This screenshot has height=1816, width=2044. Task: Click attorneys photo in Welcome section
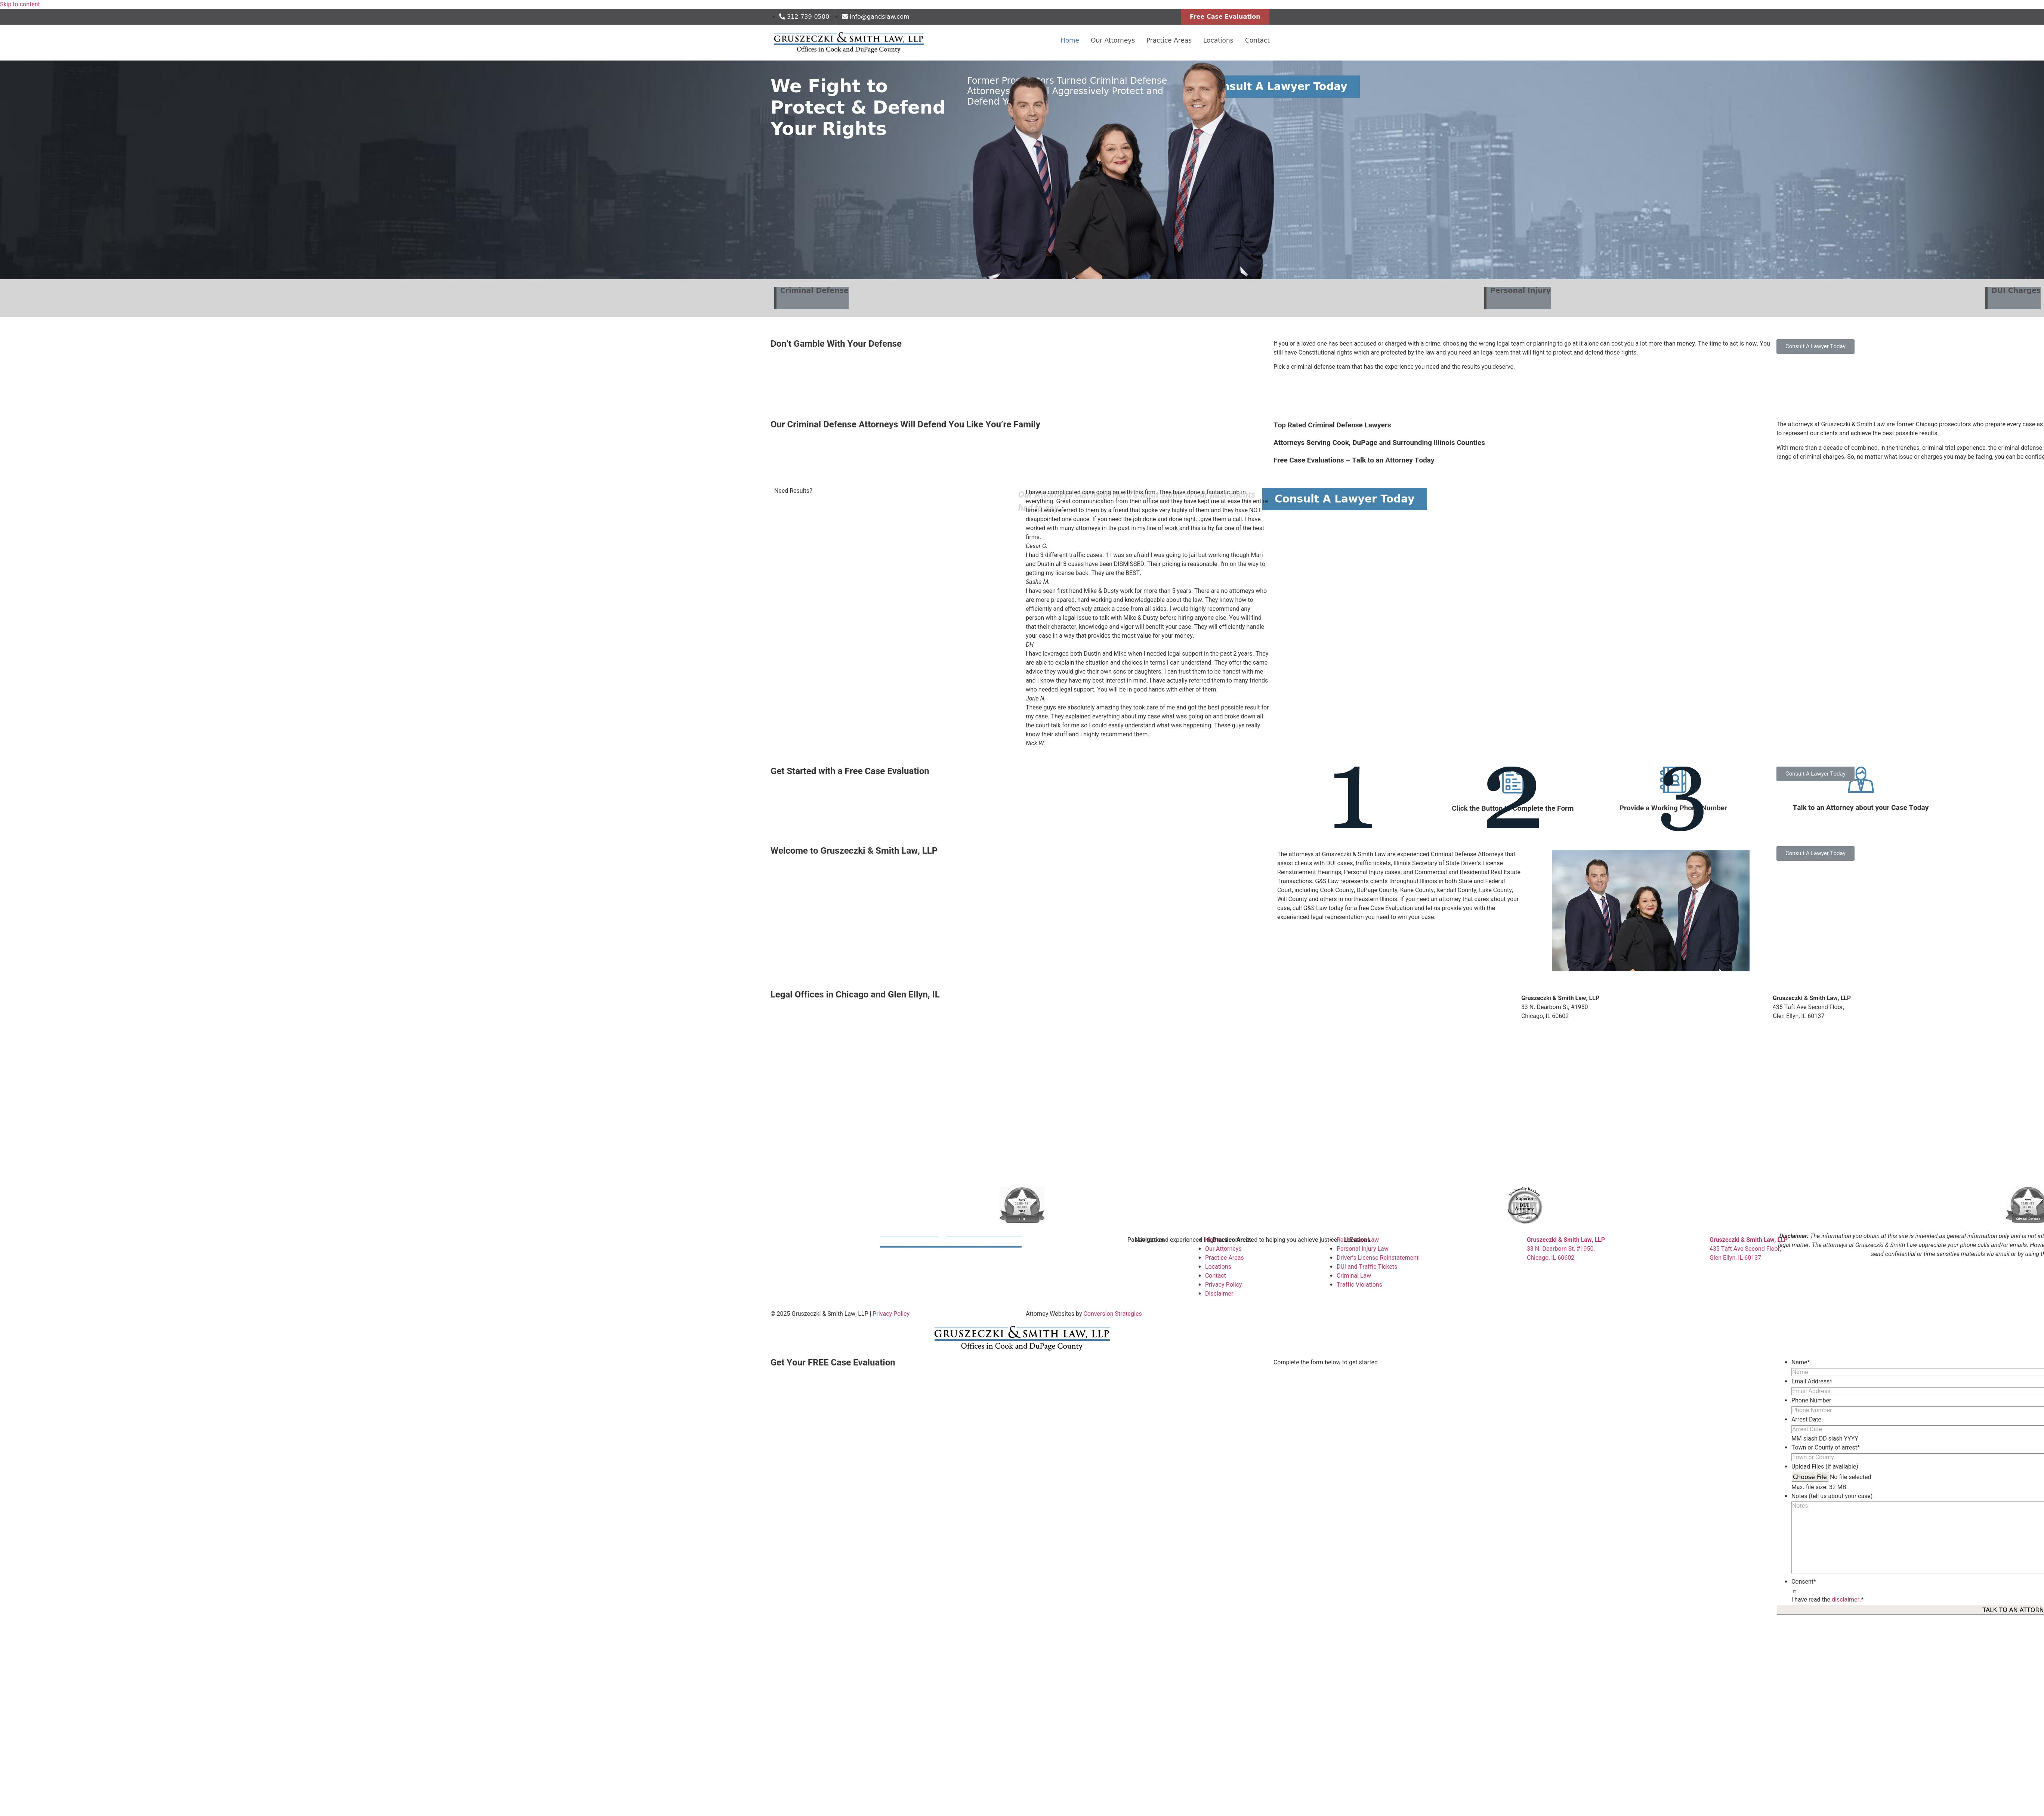pyautogui.click(x=1650, y=911)
